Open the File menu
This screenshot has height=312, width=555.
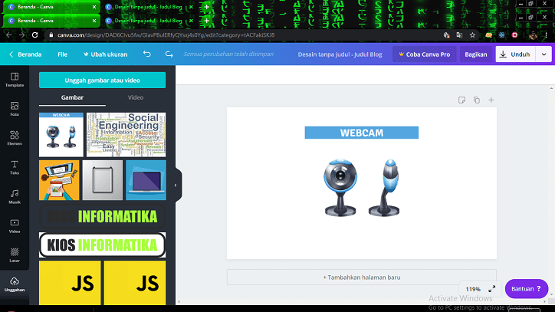62,54
